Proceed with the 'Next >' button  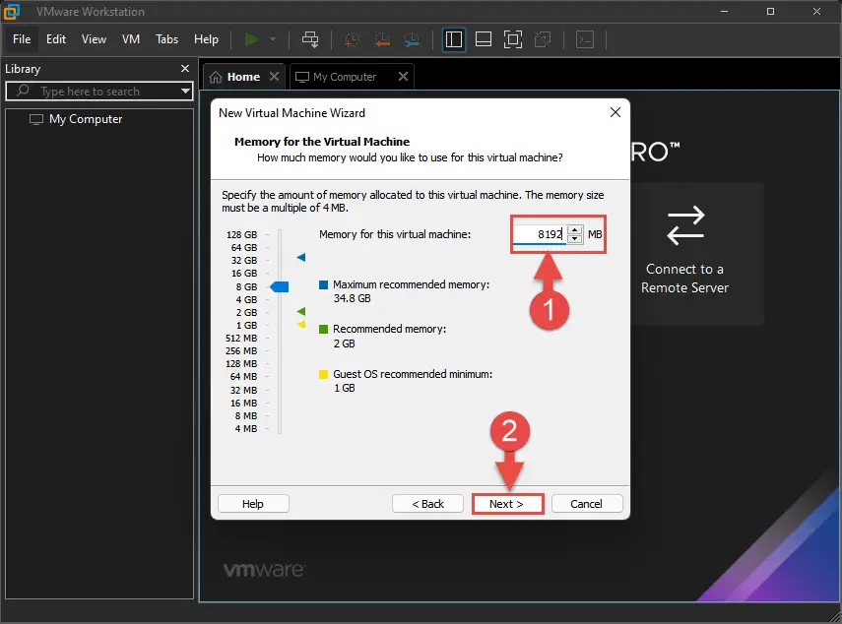tap(507, 504)
